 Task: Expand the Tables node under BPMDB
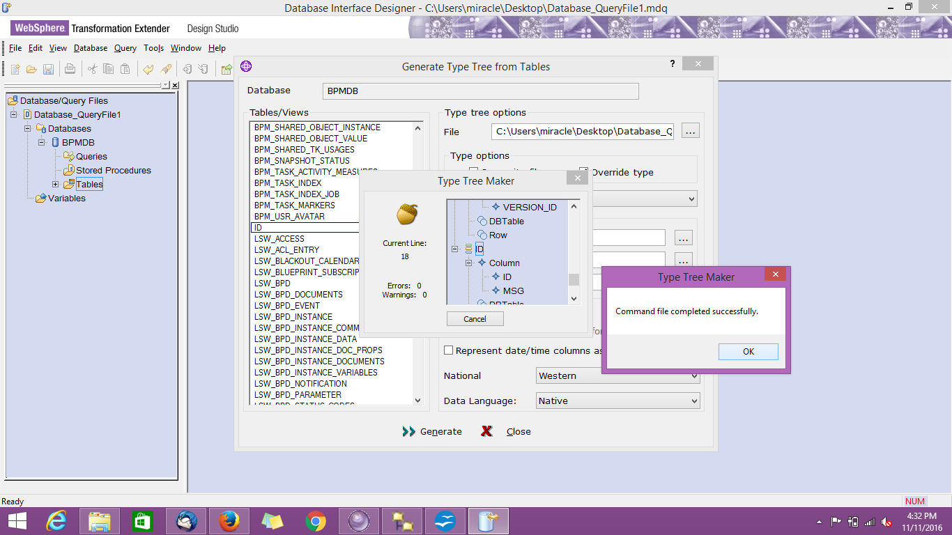(x=55, y=184)
